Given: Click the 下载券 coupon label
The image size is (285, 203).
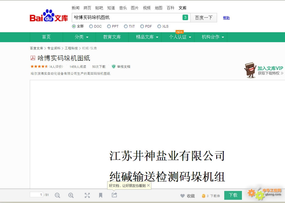Looking at the screenshot, I should pyautogui.click(x=215, y=196).
